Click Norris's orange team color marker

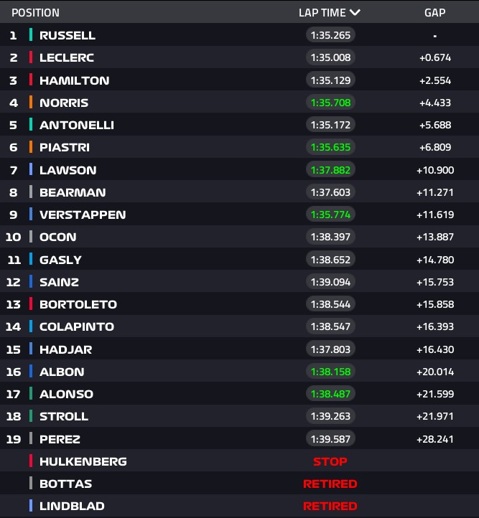coord(31,103)
